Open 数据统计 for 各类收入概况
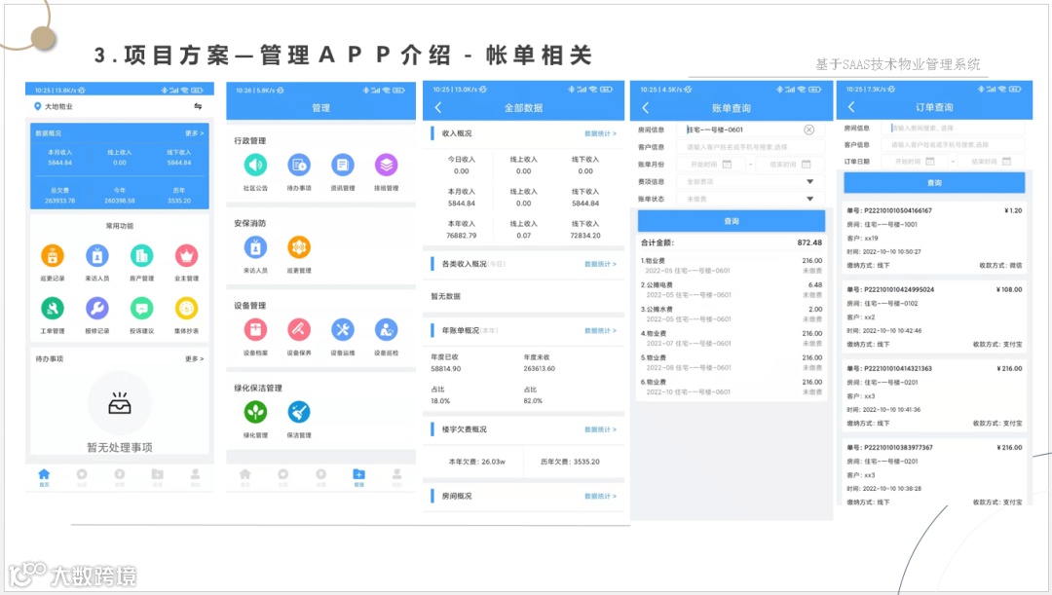Image resolution: width=1052 pixels, height=595 pixels. point(600,264)
